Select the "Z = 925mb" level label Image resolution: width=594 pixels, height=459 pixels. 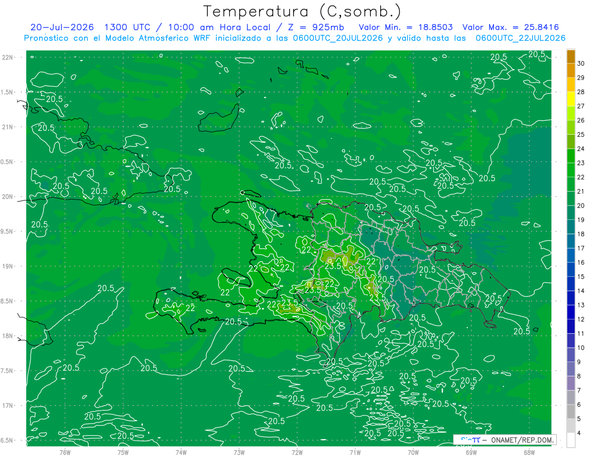pos(317,27)
